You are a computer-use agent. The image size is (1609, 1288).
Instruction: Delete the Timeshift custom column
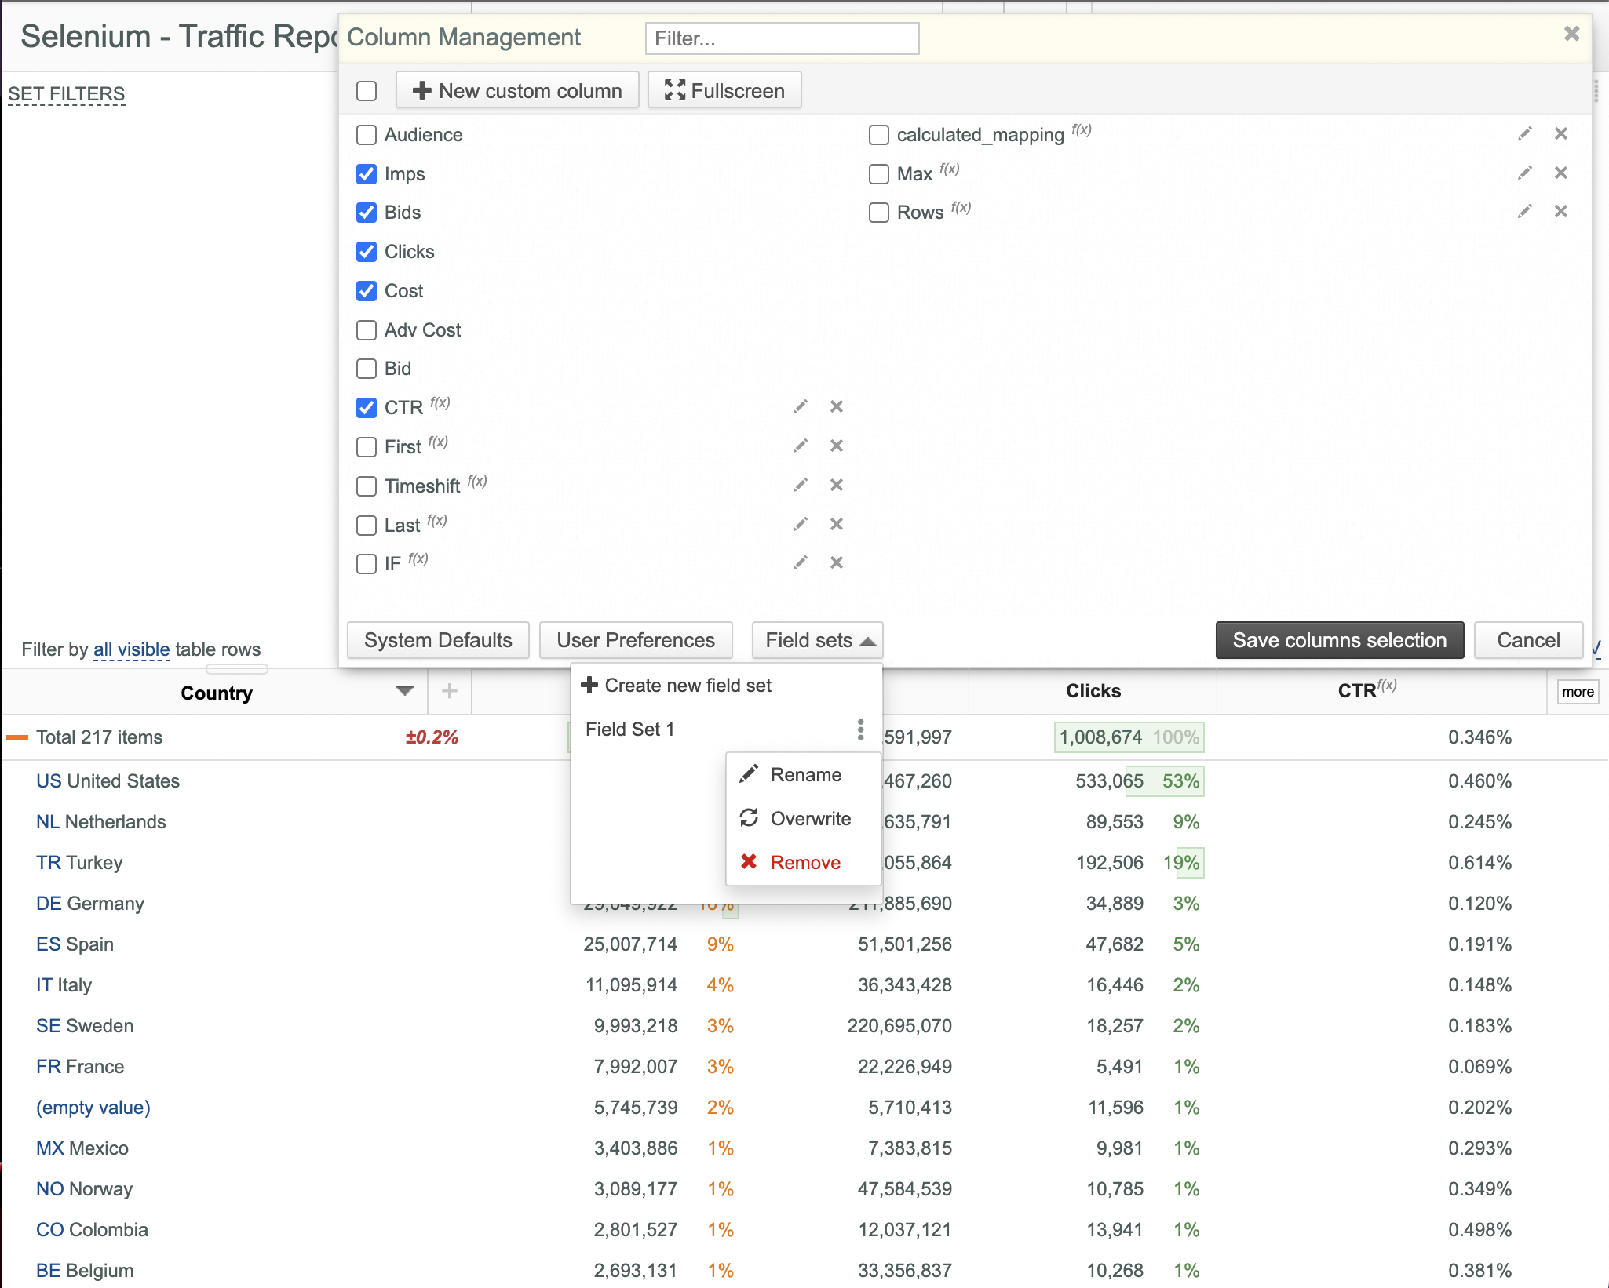coord(837,485)
